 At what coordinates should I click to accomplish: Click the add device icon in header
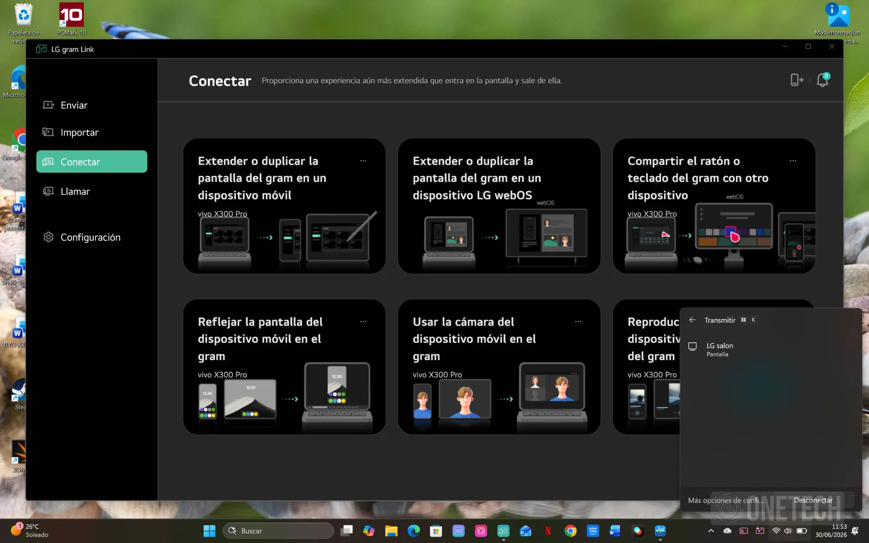coord(797,80)
